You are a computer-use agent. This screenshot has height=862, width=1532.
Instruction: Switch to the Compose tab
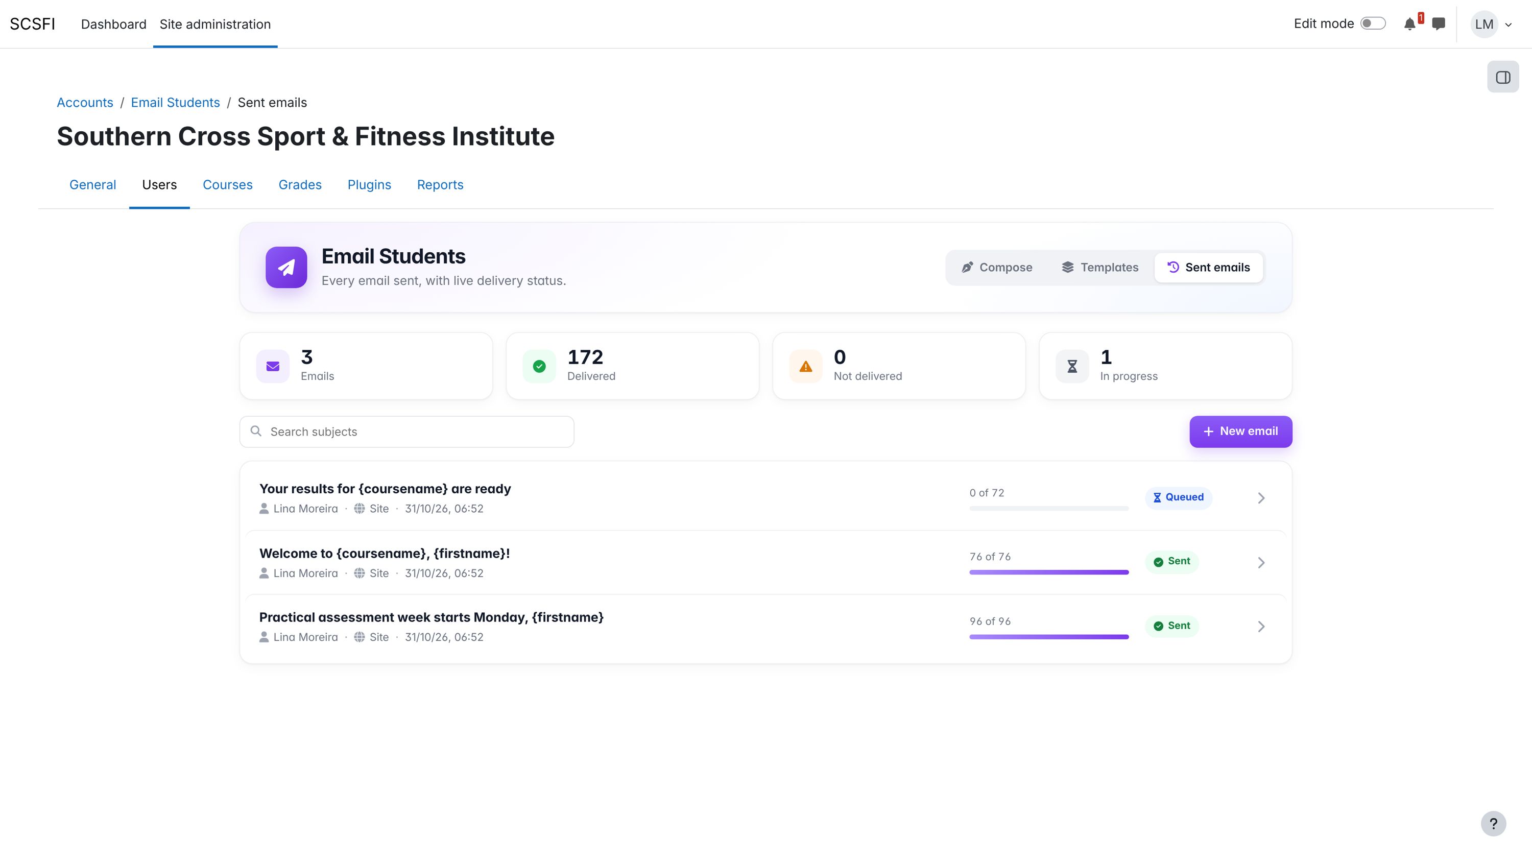(x=997, y=268)
